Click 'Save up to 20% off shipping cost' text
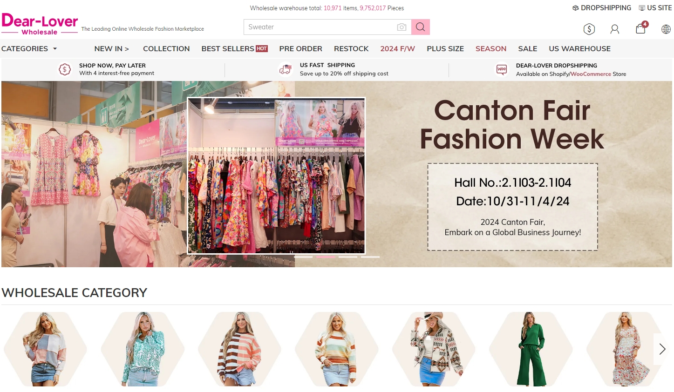 point(344,74)
